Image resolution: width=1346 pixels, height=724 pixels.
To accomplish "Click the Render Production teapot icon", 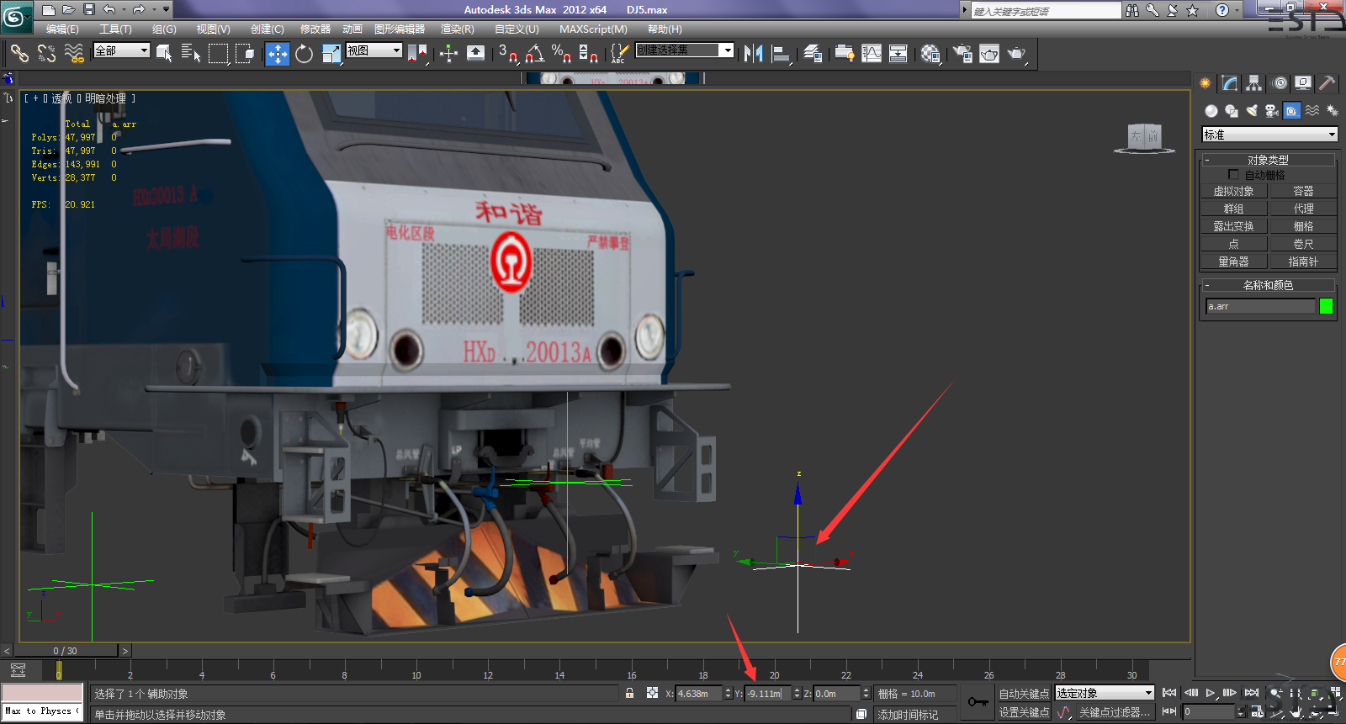I will click(1017, 54).
